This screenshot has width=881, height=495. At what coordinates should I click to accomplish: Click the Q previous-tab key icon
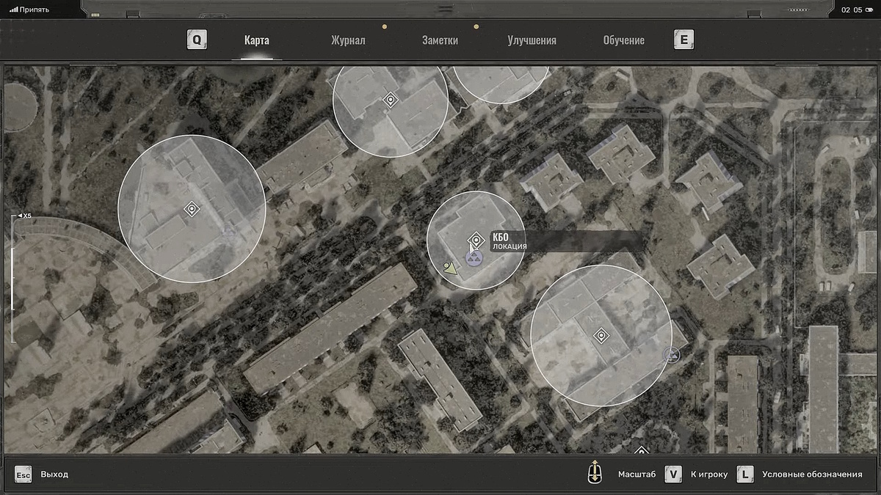(197, 40)
